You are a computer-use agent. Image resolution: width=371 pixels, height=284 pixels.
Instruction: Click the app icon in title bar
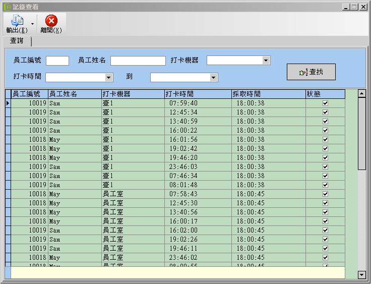[7, 7]
